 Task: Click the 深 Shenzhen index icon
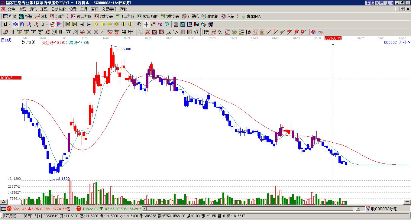pyautogui.click(x=79, y=209)
